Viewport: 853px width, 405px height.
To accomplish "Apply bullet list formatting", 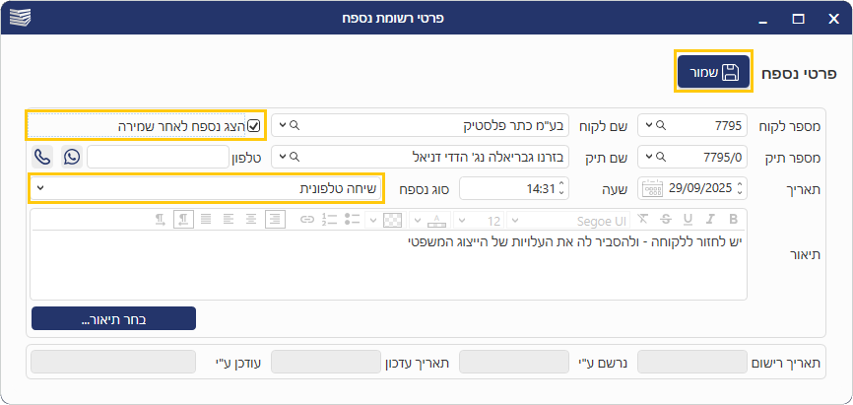I will click(x=352, y=219).
